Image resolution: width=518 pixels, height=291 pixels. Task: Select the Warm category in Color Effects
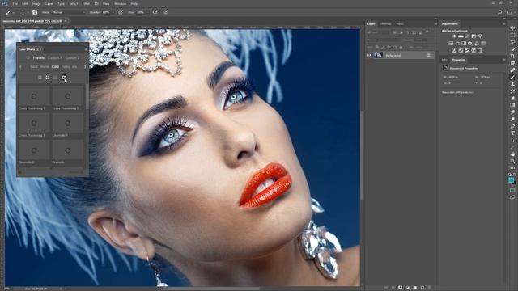[45, 66]
